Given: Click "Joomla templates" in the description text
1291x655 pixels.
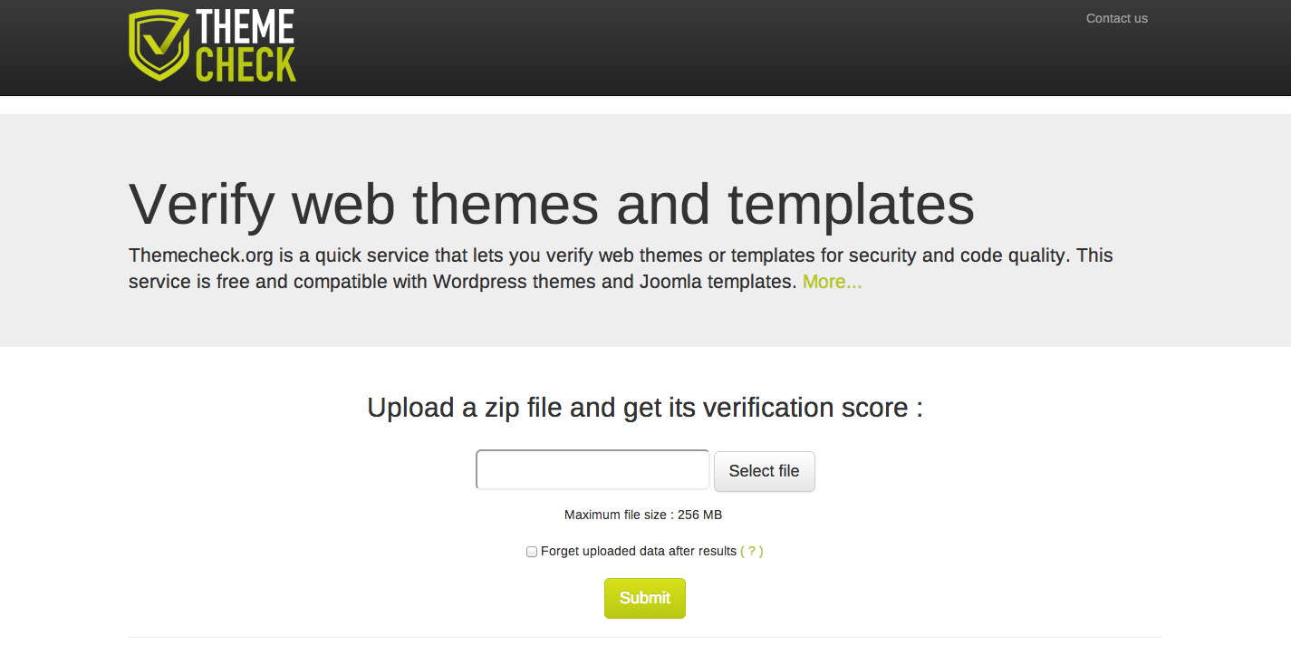Looking at the screenshot, I should pyautogui.click(x=717, y=282).
